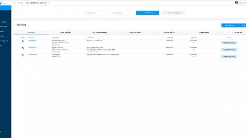Go to the (1) Yêu cầu bị hủy tab
The image size is (246, 138).
point(135,33)
